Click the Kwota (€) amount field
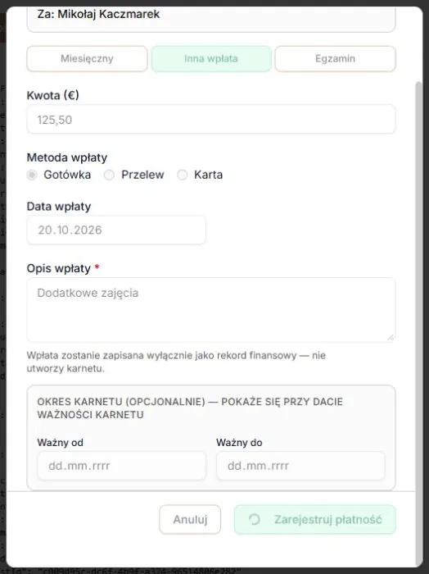Viewport: 429px width, 574px height. (x=211, y=120)
